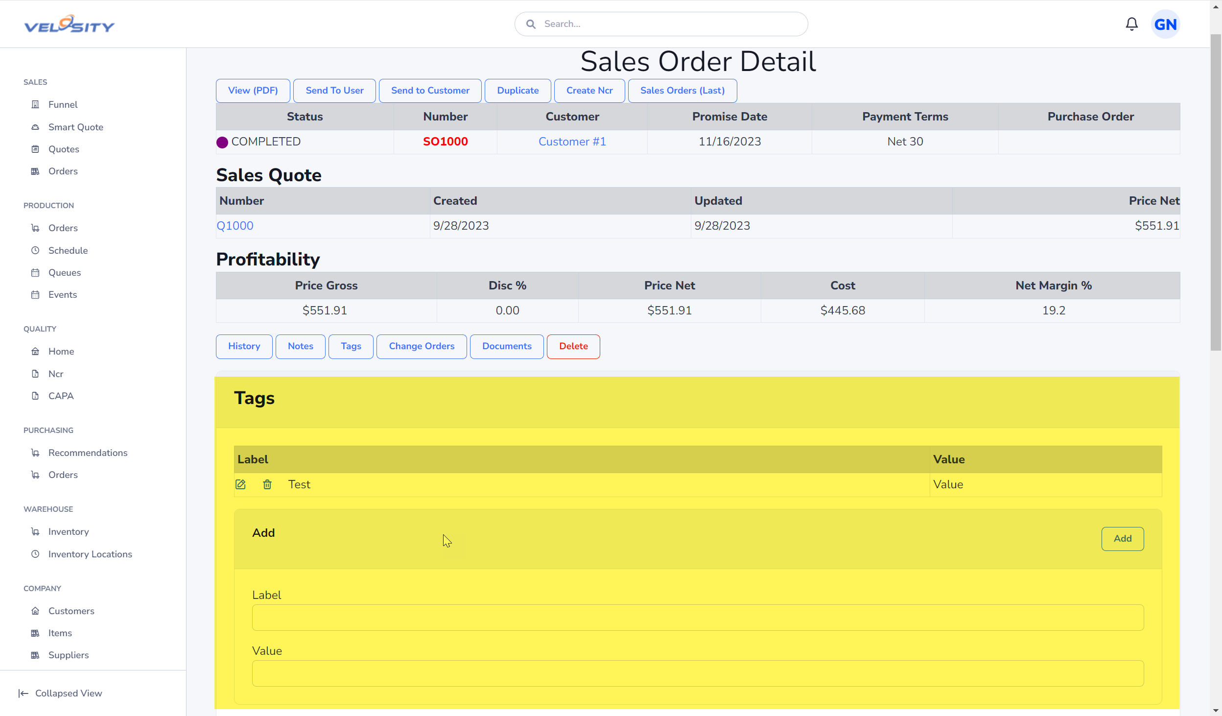
Task: Open the Documents tab
Action: coord(507,346)
